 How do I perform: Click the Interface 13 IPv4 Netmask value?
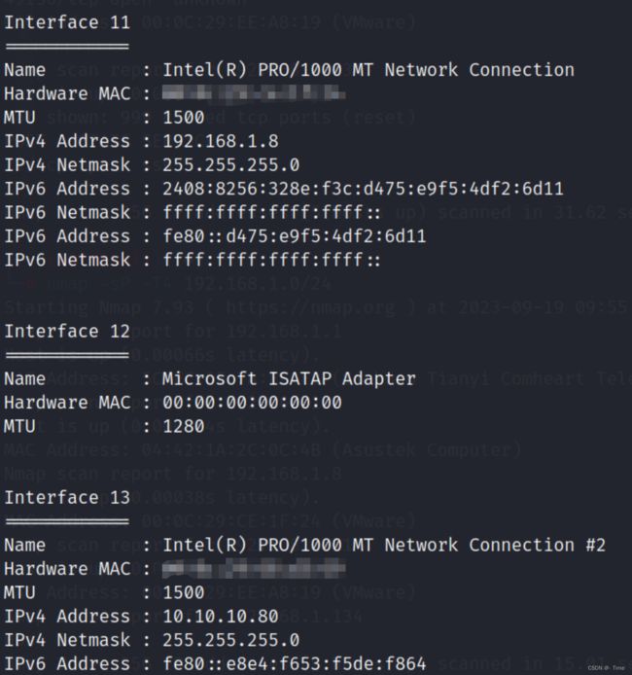[231, 640]
